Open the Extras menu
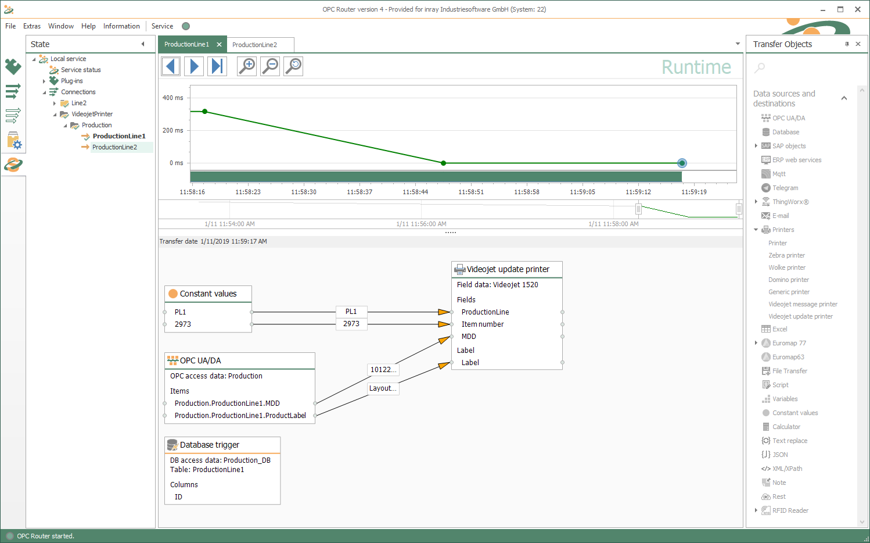Image resolution: width=870 pixels, height=543 pixels. [32, 26]
